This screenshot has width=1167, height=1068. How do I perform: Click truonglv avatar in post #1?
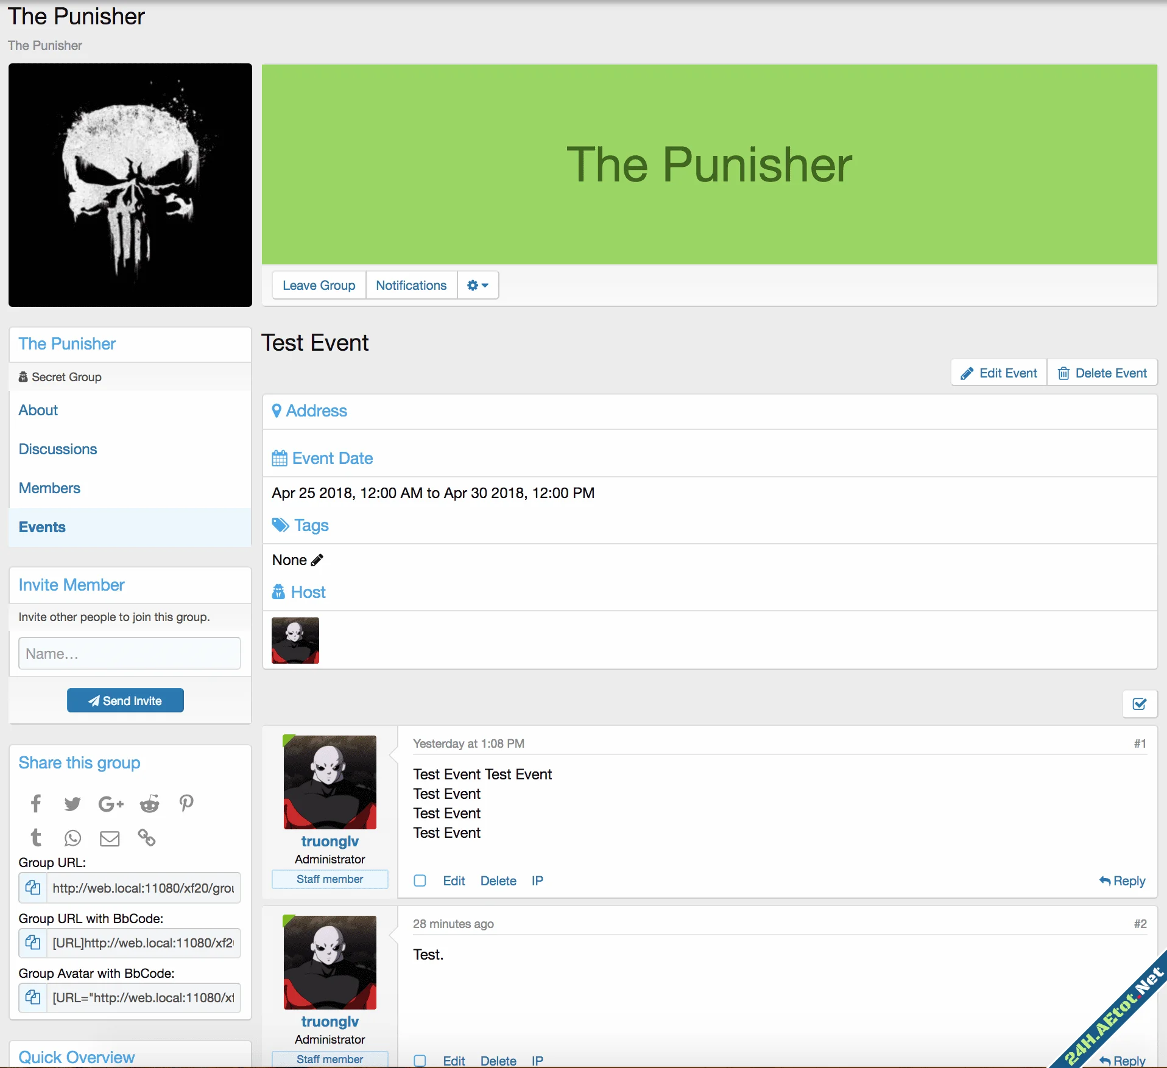click(x=330, y=782)
